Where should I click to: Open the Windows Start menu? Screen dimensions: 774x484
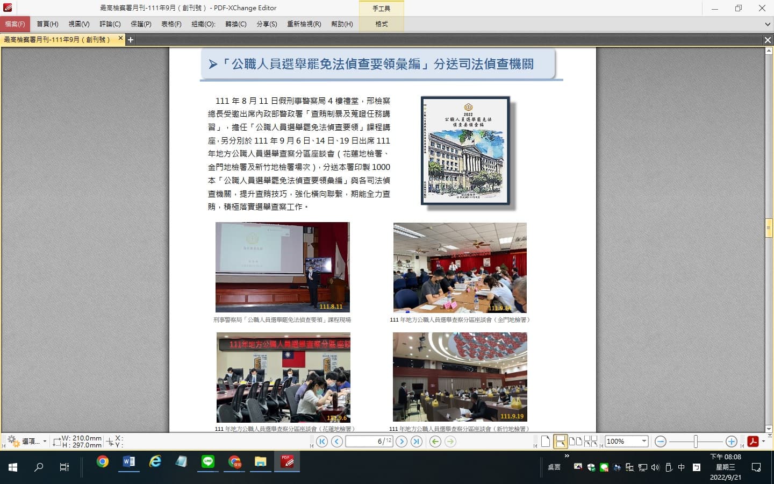point(13,467)
